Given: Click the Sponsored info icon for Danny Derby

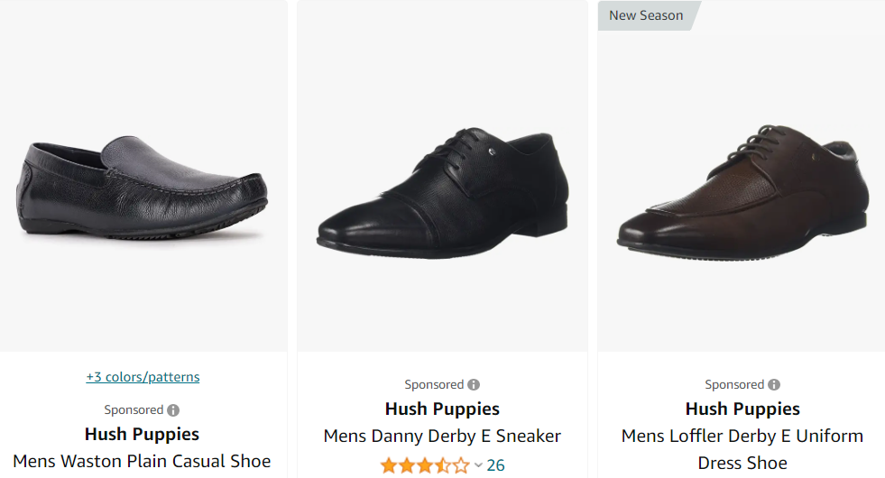Looking at the screenshot, I should click(x=474, y=385).
